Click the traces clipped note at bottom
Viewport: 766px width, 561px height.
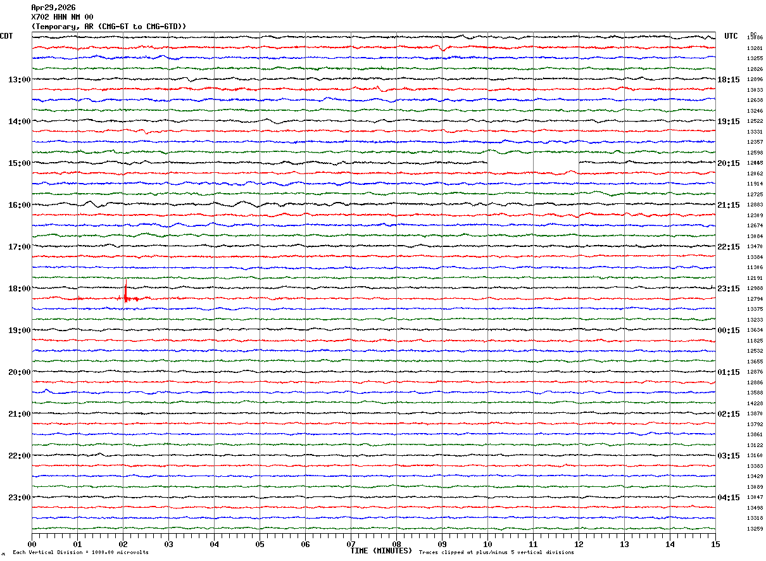tap(496, 552)
